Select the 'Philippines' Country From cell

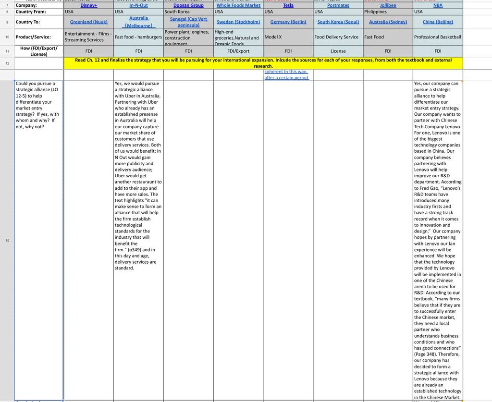(388, 12)
